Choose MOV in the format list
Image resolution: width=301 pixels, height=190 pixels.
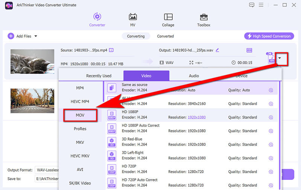[x=80, y=115]
